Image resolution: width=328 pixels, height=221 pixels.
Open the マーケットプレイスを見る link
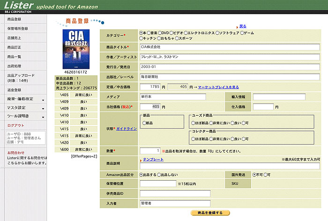point(218,87)
